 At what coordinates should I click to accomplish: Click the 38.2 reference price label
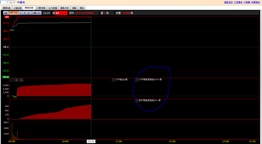[x=6, y=47]
